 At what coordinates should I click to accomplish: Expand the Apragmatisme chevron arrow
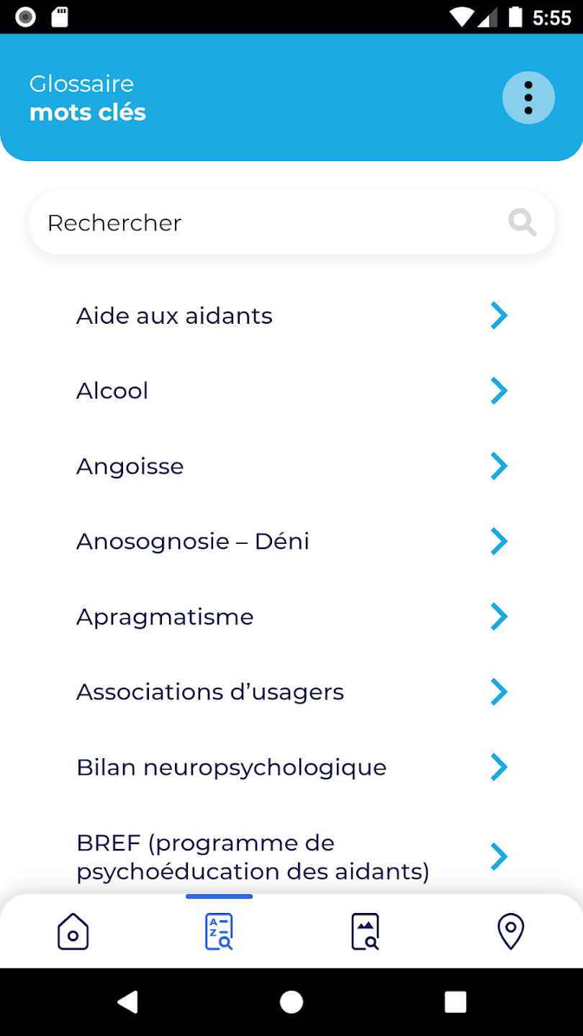tap(499, 617)
